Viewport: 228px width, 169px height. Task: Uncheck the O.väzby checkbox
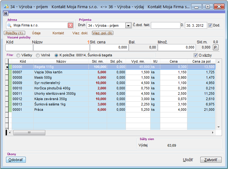(196, 55)
